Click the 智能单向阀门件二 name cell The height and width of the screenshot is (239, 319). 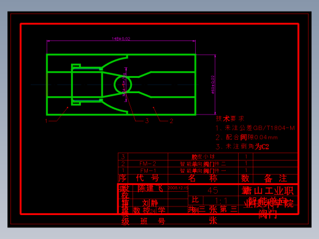click(x=203, y=164)
